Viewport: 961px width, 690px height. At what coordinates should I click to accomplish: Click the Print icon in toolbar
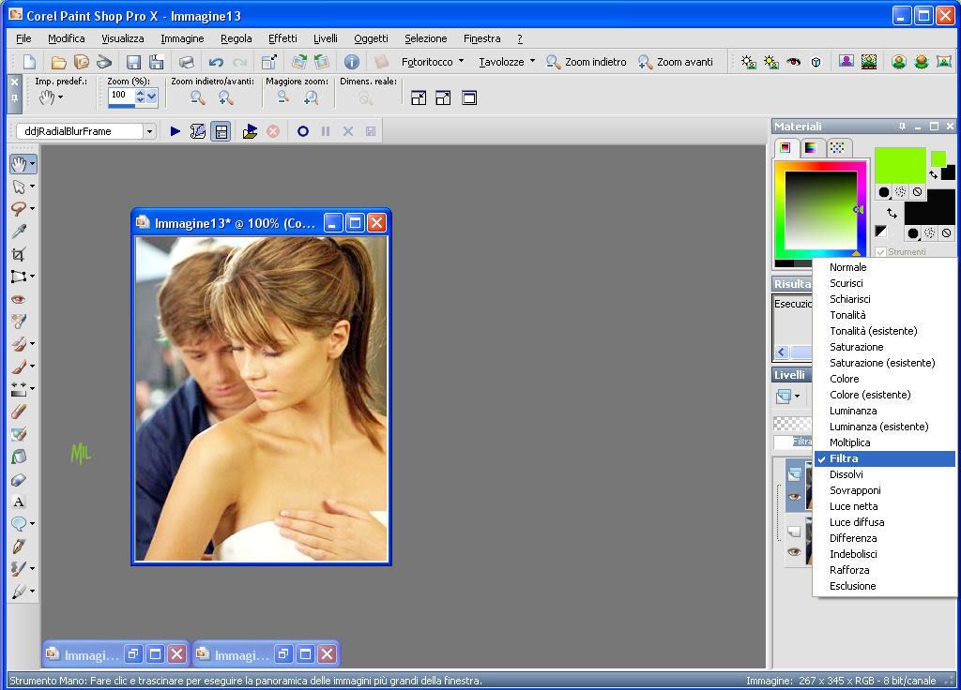187,62
